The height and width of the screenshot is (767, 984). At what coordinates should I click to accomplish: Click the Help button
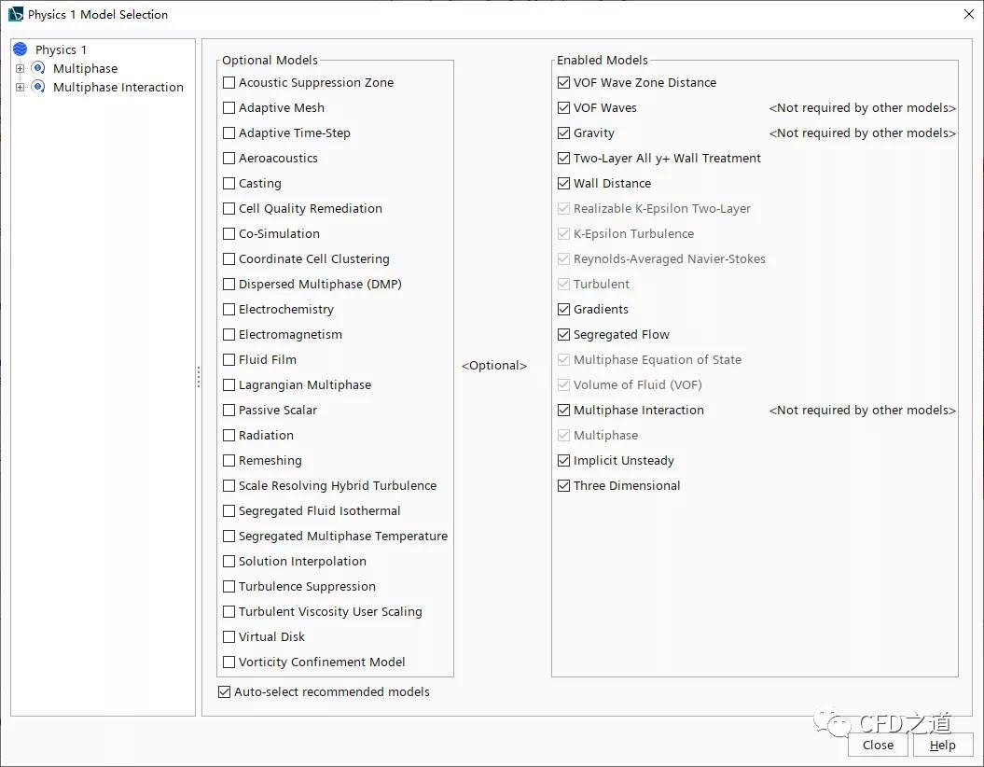(942, 745)
